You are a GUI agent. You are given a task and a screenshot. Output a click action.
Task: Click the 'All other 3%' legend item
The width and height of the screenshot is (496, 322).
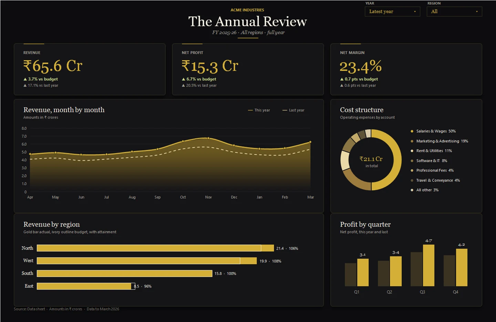click(424, 190)
